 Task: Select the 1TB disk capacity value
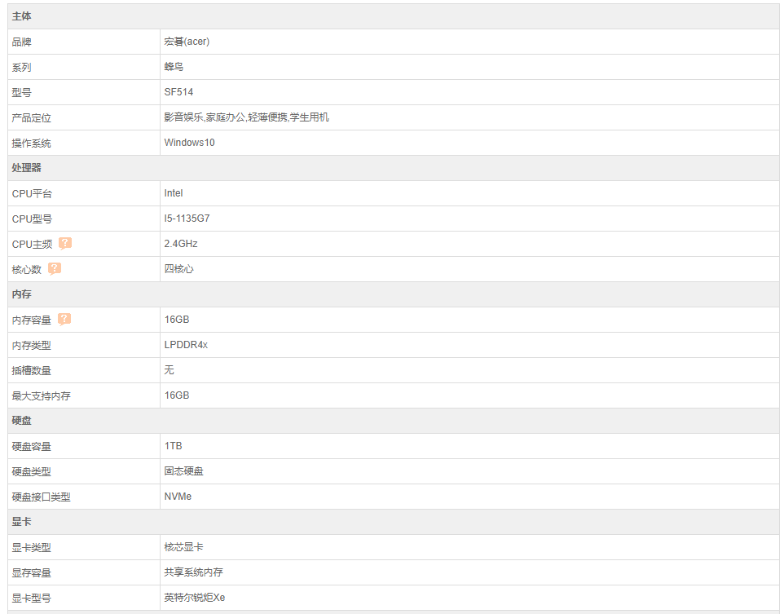173,446
